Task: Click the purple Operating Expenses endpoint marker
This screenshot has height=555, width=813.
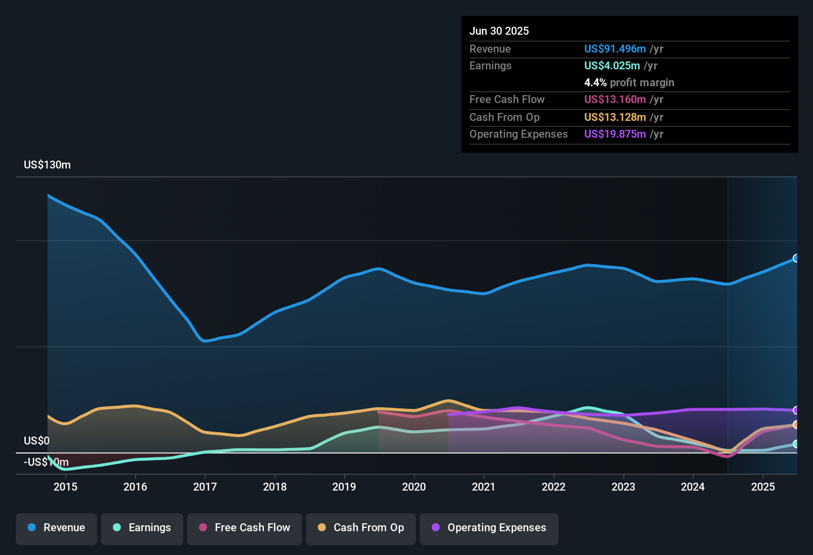Action: [x=796, y=410]
